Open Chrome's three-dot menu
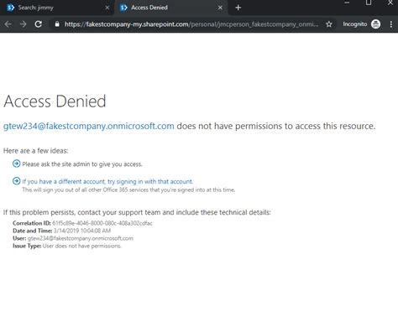Screen dimensions: 398x317 [x=391, y=24]
